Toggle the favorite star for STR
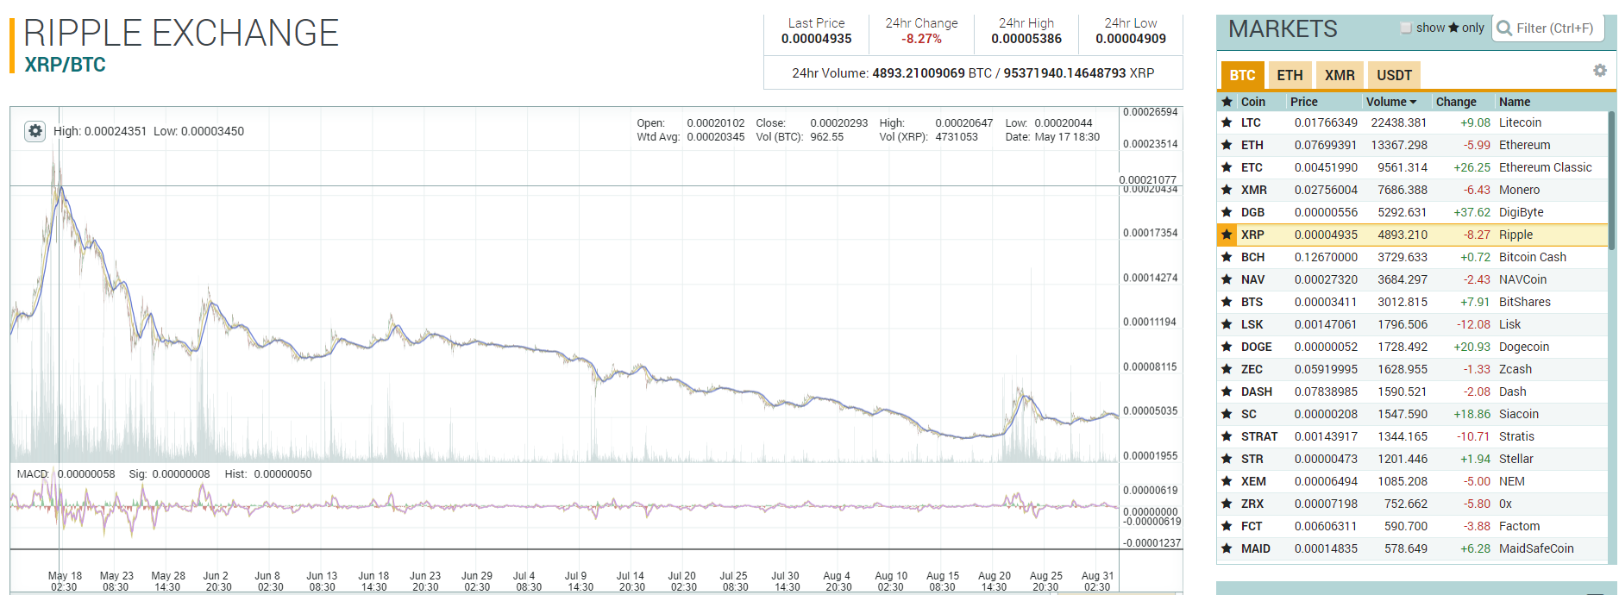 (1227, 459)
